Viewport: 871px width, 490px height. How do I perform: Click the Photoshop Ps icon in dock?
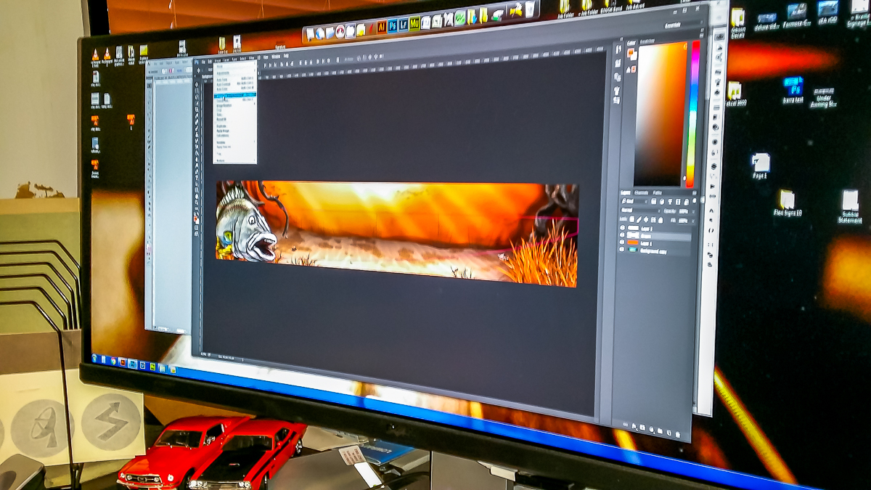tap(393, 25)
